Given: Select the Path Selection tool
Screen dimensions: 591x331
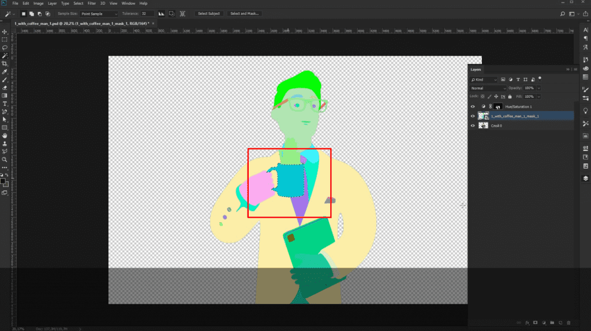Looking at the screenshot, I should pos(5,120).
